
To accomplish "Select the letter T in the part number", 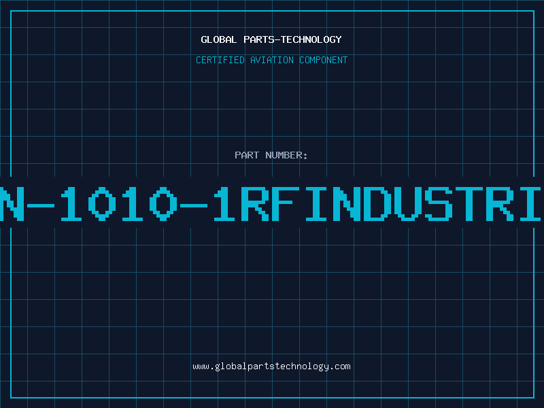I will (x=469, y=203).
